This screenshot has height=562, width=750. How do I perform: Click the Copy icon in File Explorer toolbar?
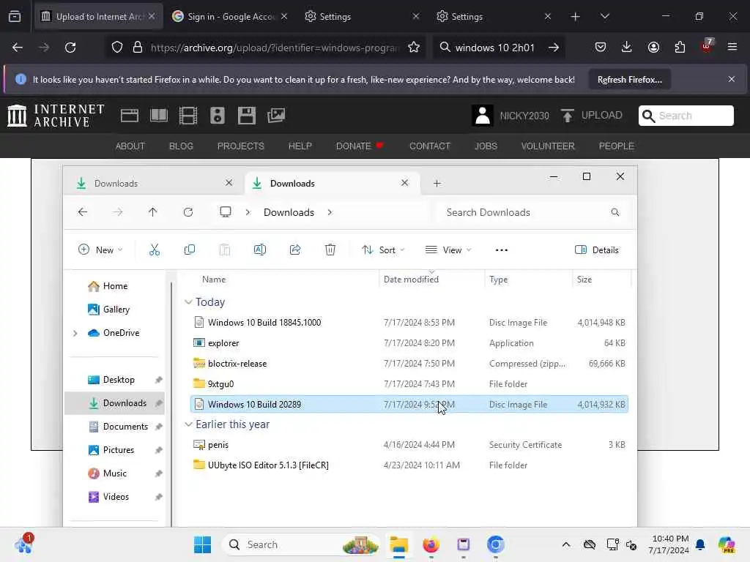(x=190, y=250)
